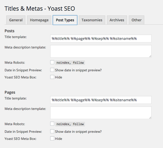Click 'Yoast SEO Meta Box:' label in Posts section
Screen dimensions: 163x148
point(20,77)
